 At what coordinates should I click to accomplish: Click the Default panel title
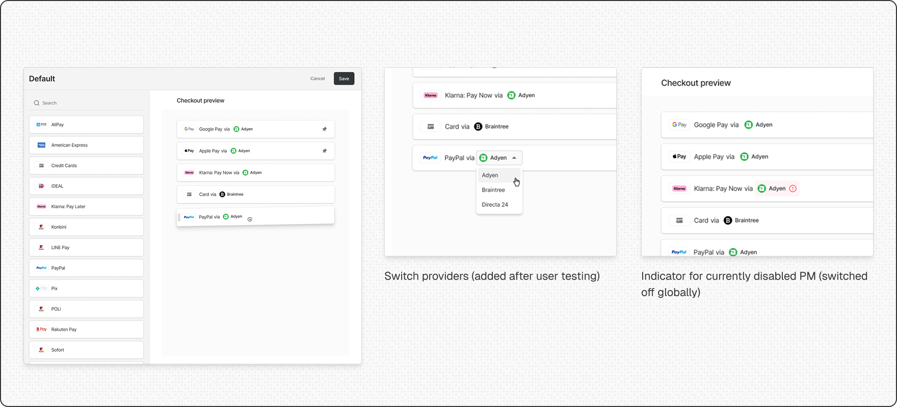pos(42,79)
